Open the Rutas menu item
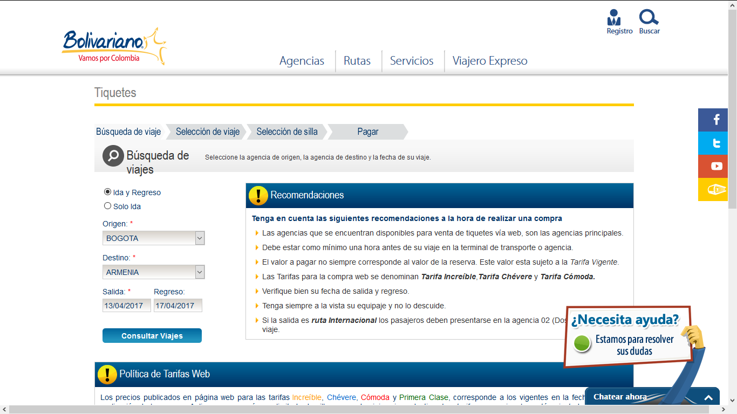 point(357,61)
